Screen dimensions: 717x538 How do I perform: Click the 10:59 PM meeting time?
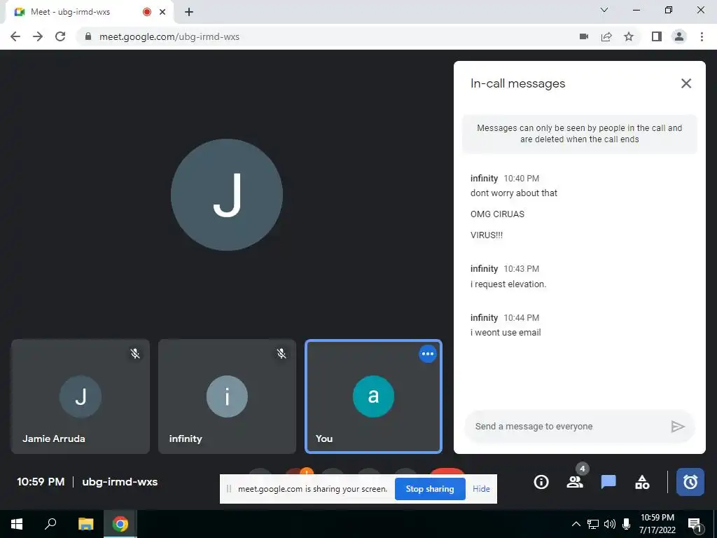tap(41, 482)
